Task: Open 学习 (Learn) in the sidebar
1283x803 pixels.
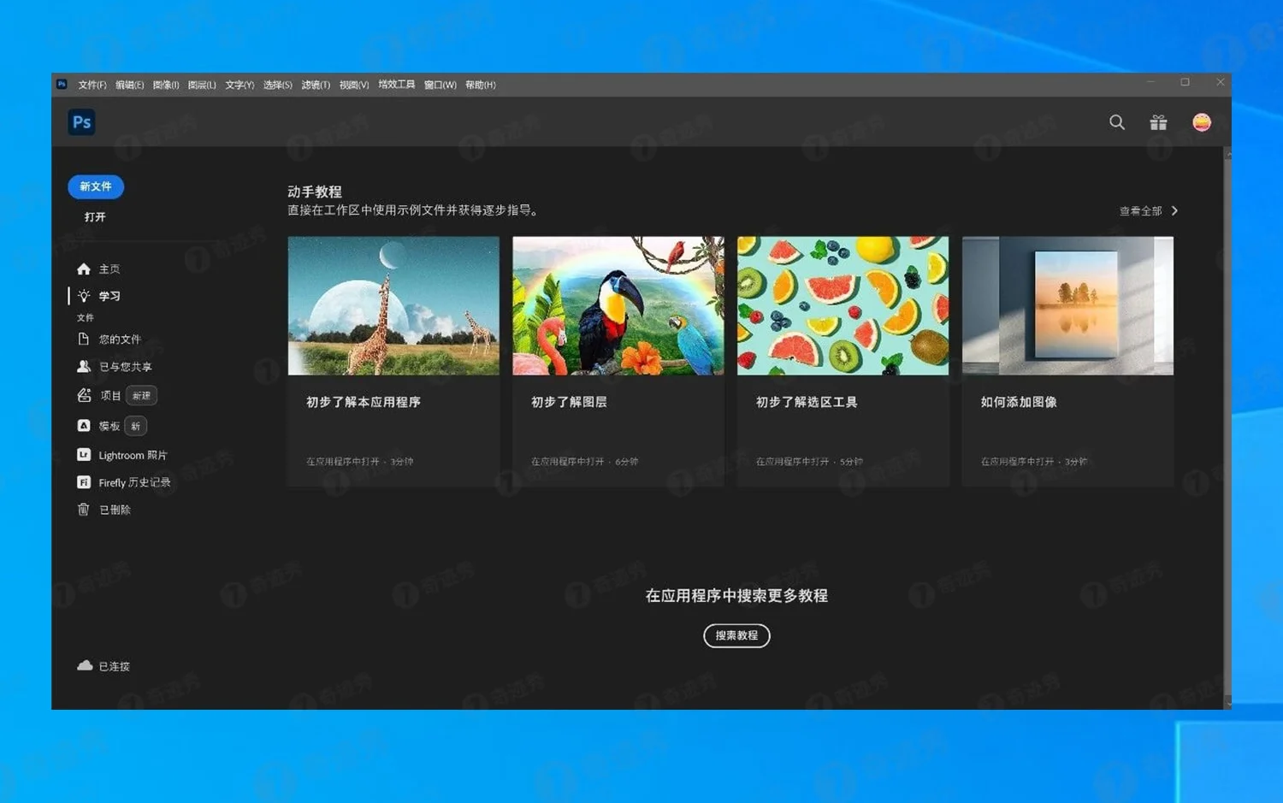Action: pos(109,296)
